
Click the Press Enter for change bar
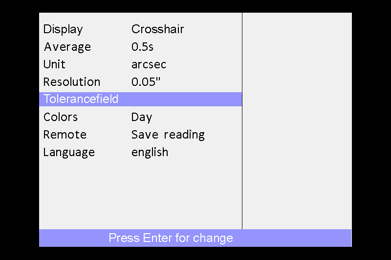[195, 238]
